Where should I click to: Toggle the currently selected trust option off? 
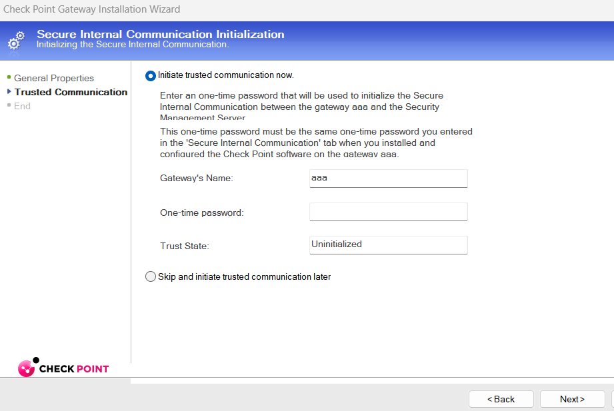[150, 76]
